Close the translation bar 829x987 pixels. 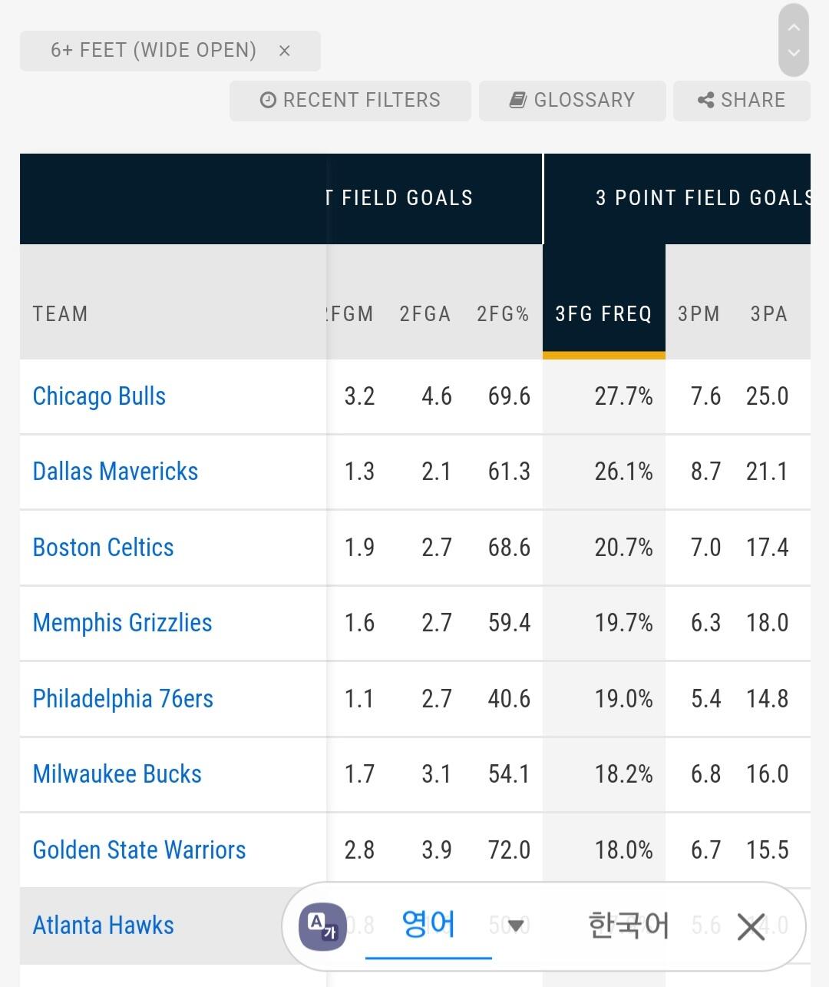point(751,926)
